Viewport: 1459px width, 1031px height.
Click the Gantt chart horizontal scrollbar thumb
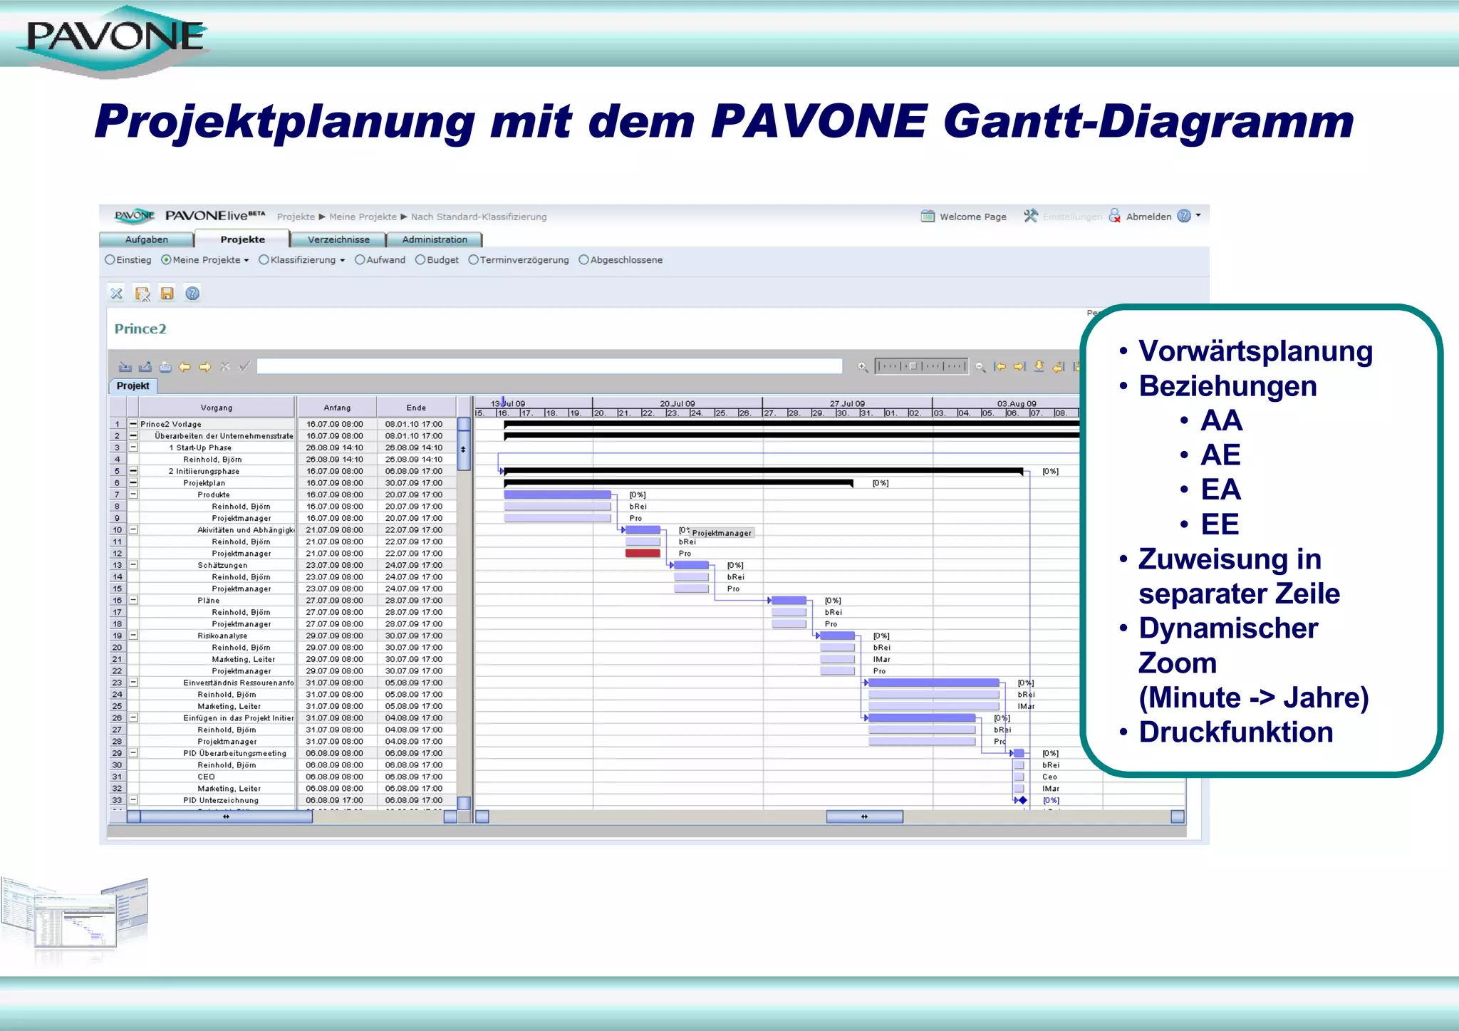click(864, 817)
